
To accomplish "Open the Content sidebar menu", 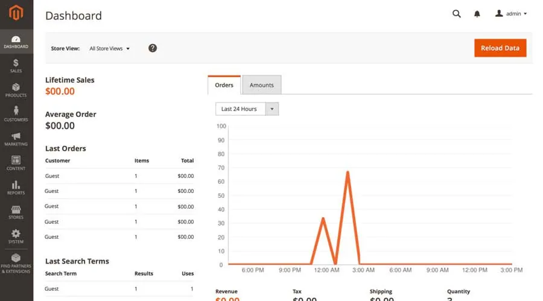I will click(x=16, y=163).
